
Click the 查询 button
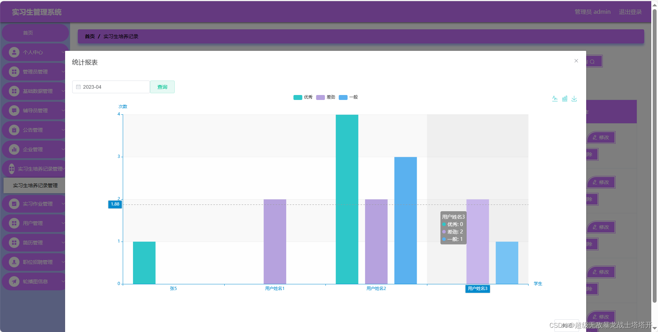[162, 87]
